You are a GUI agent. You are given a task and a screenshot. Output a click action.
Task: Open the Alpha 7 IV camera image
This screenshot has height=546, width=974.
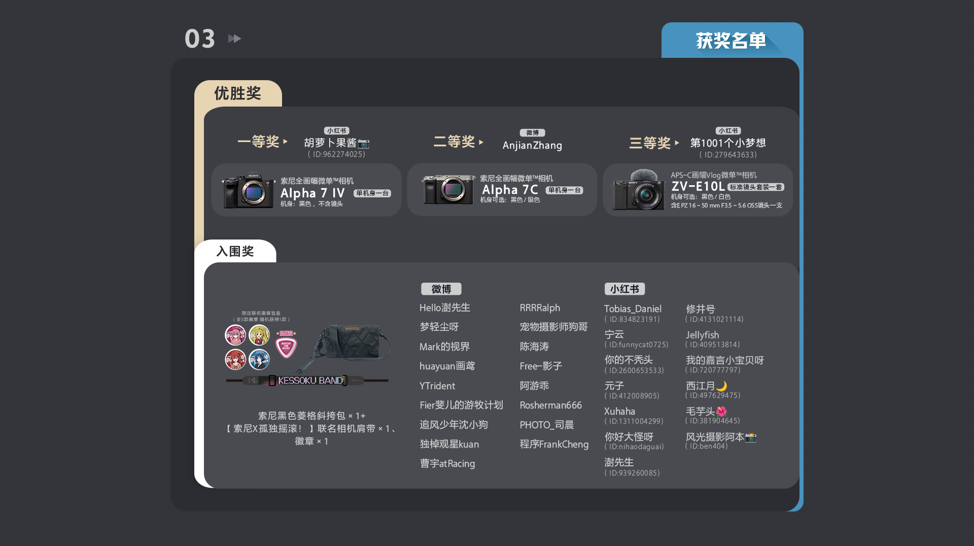pos(249,191)
